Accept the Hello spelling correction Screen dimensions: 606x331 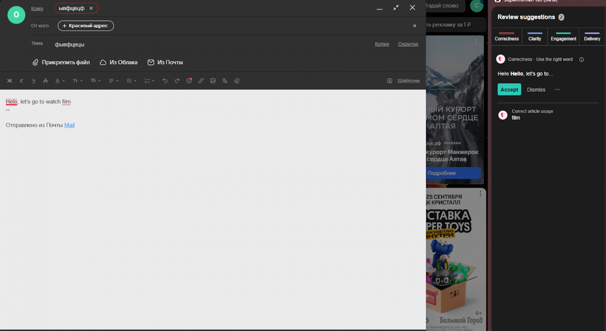pos(509,89)
